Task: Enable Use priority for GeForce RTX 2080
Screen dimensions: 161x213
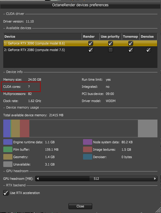Action: click(111, 50)
